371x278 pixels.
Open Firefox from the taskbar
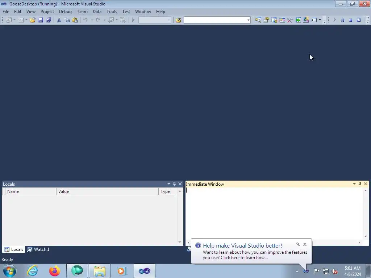tap(54, 271)
